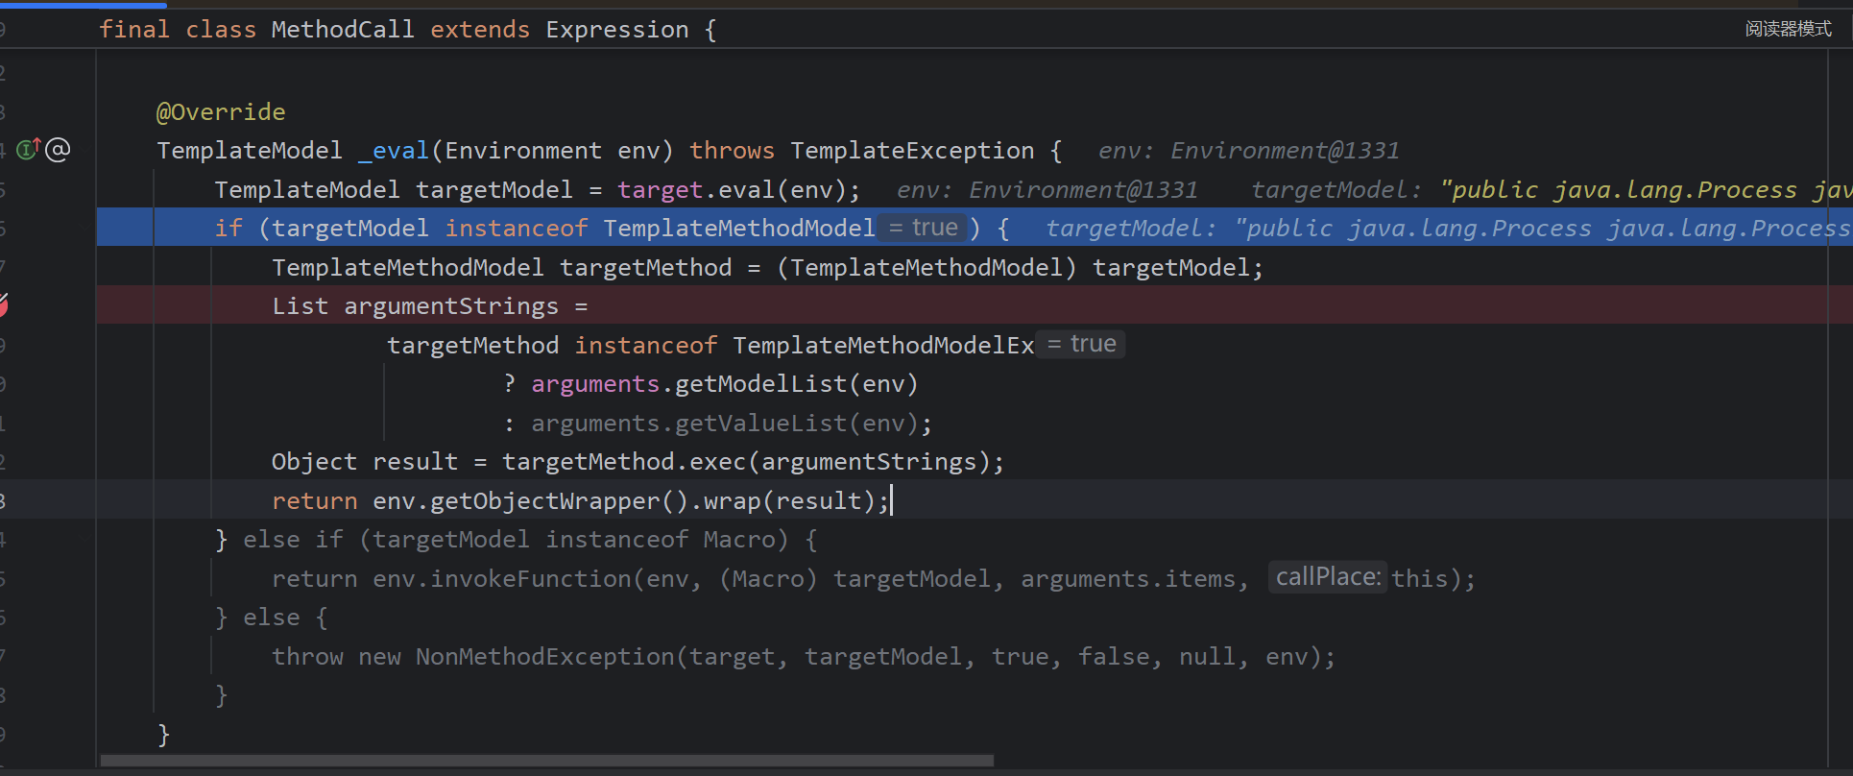Click the 'final' keyword in the sticky header
The width and height of the screenshot is (1853, 776).
(134, 30)
